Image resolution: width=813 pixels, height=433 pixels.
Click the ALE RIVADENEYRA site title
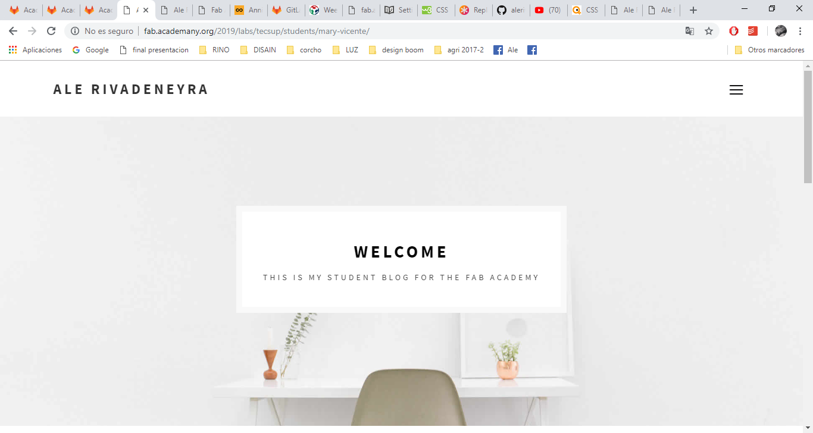tap(131, 89)
